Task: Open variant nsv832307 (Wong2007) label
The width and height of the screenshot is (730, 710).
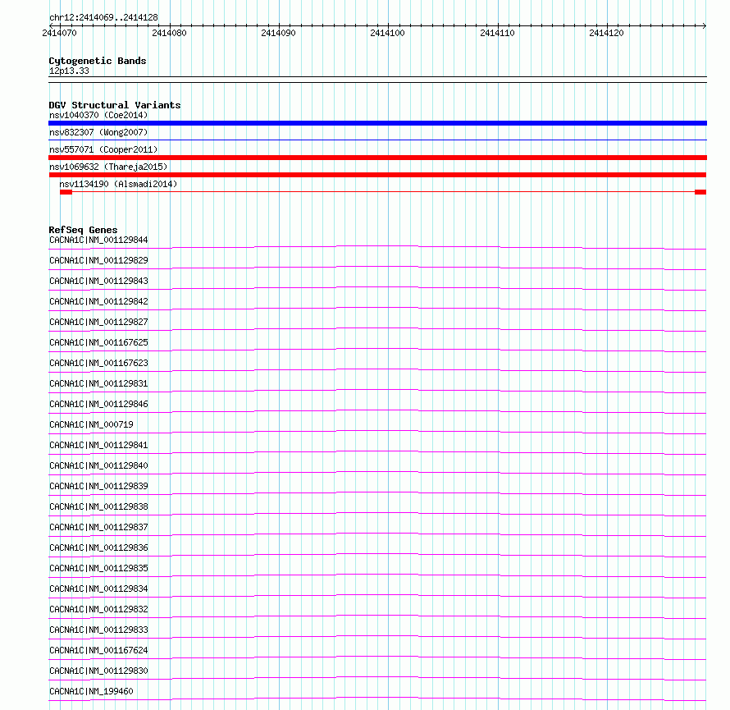Action: pos(98,132)
